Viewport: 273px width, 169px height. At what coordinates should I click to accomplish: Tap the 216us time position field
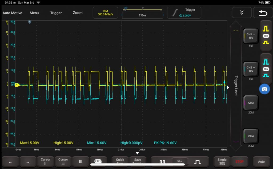point(142,15)
